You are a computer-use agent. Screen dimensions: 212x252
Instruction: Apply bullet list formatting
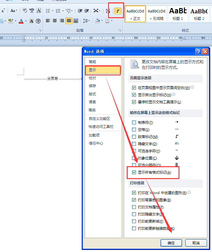[x=48, y=11]
